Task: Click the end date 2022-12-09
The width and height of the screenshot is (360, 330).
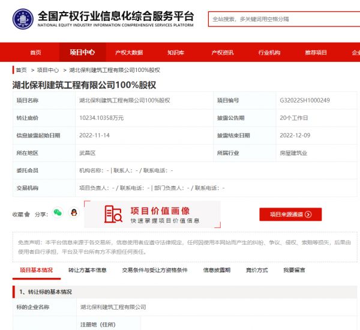Action: point(295,135)
